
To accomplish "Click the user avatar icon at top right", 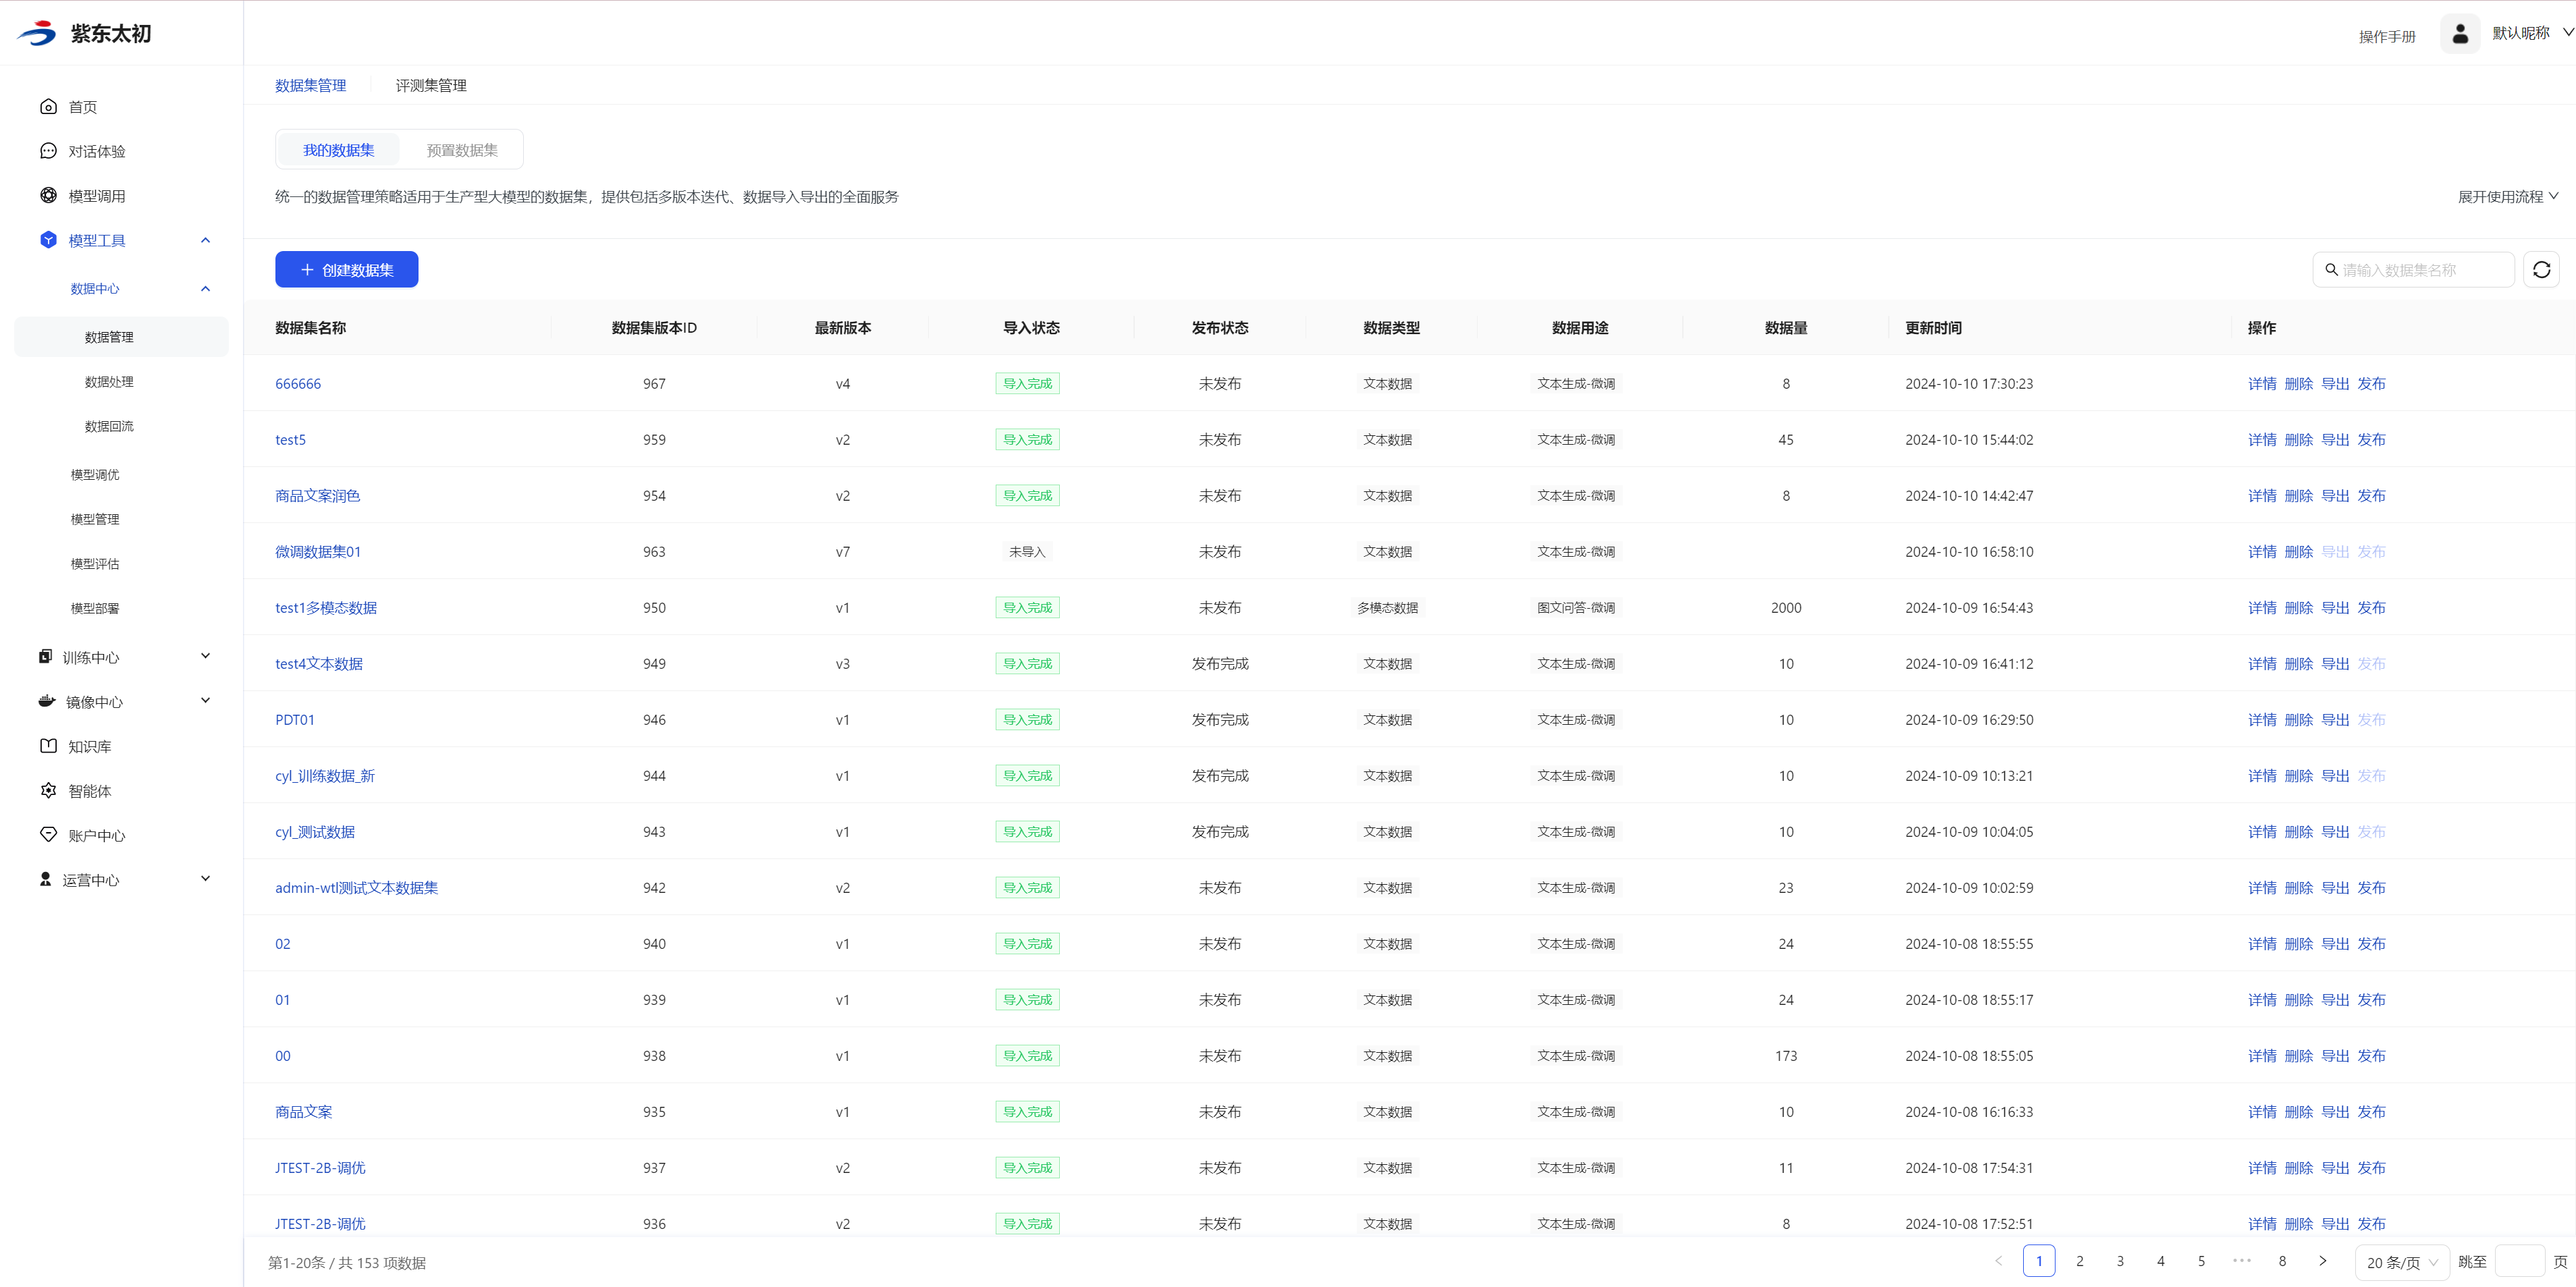I will click(x=2460, y=34).
